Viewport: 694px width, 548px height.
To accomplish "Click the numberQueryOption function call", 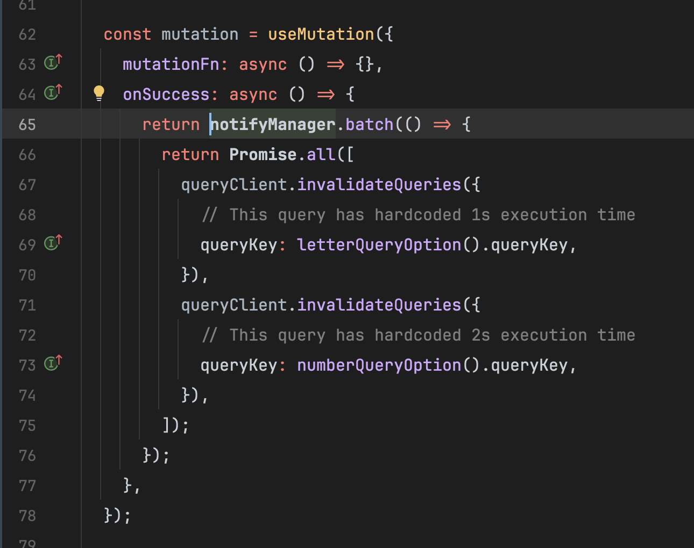I will [x=379, y=365].
